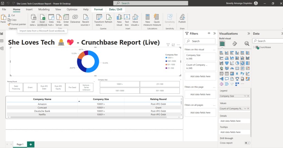Screen dimensions: 283x148
Task: Toggle the 251-500 company size slicer
Action: 160,84
